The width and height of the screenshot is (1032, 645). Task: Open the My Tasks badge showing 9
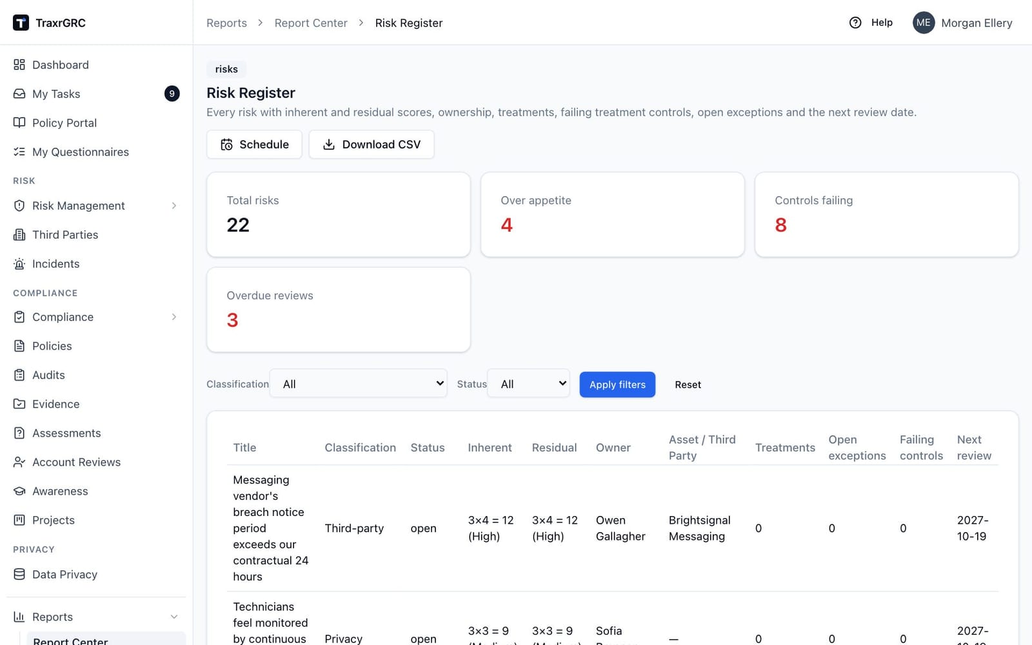172,94
